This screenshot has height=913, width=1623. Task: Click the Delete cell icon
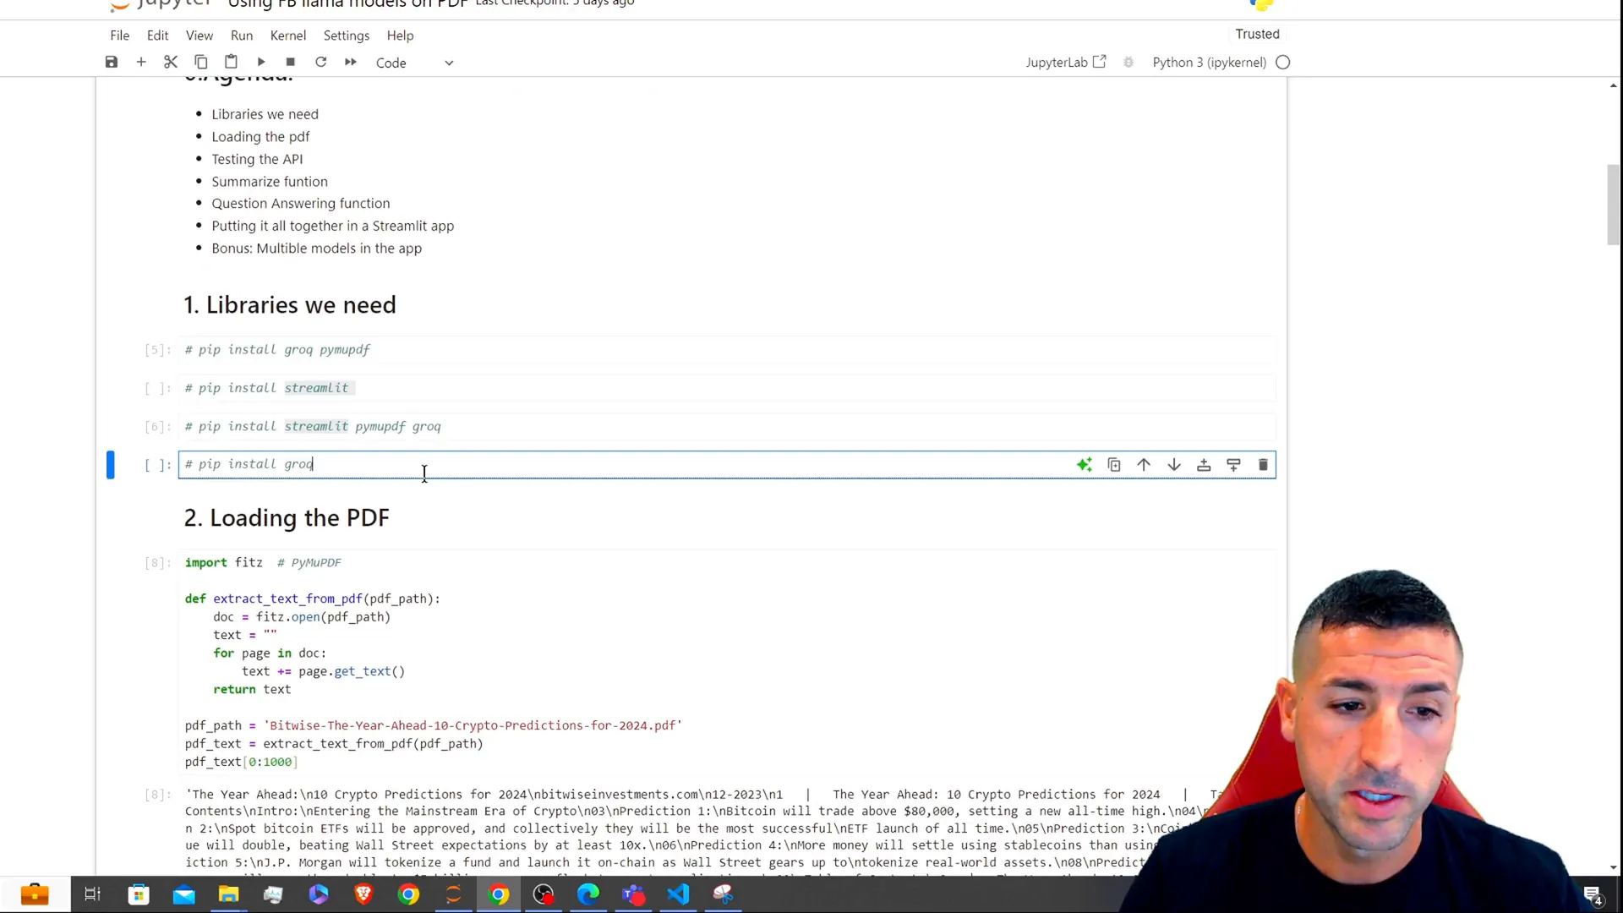(x=1263, y=465)
